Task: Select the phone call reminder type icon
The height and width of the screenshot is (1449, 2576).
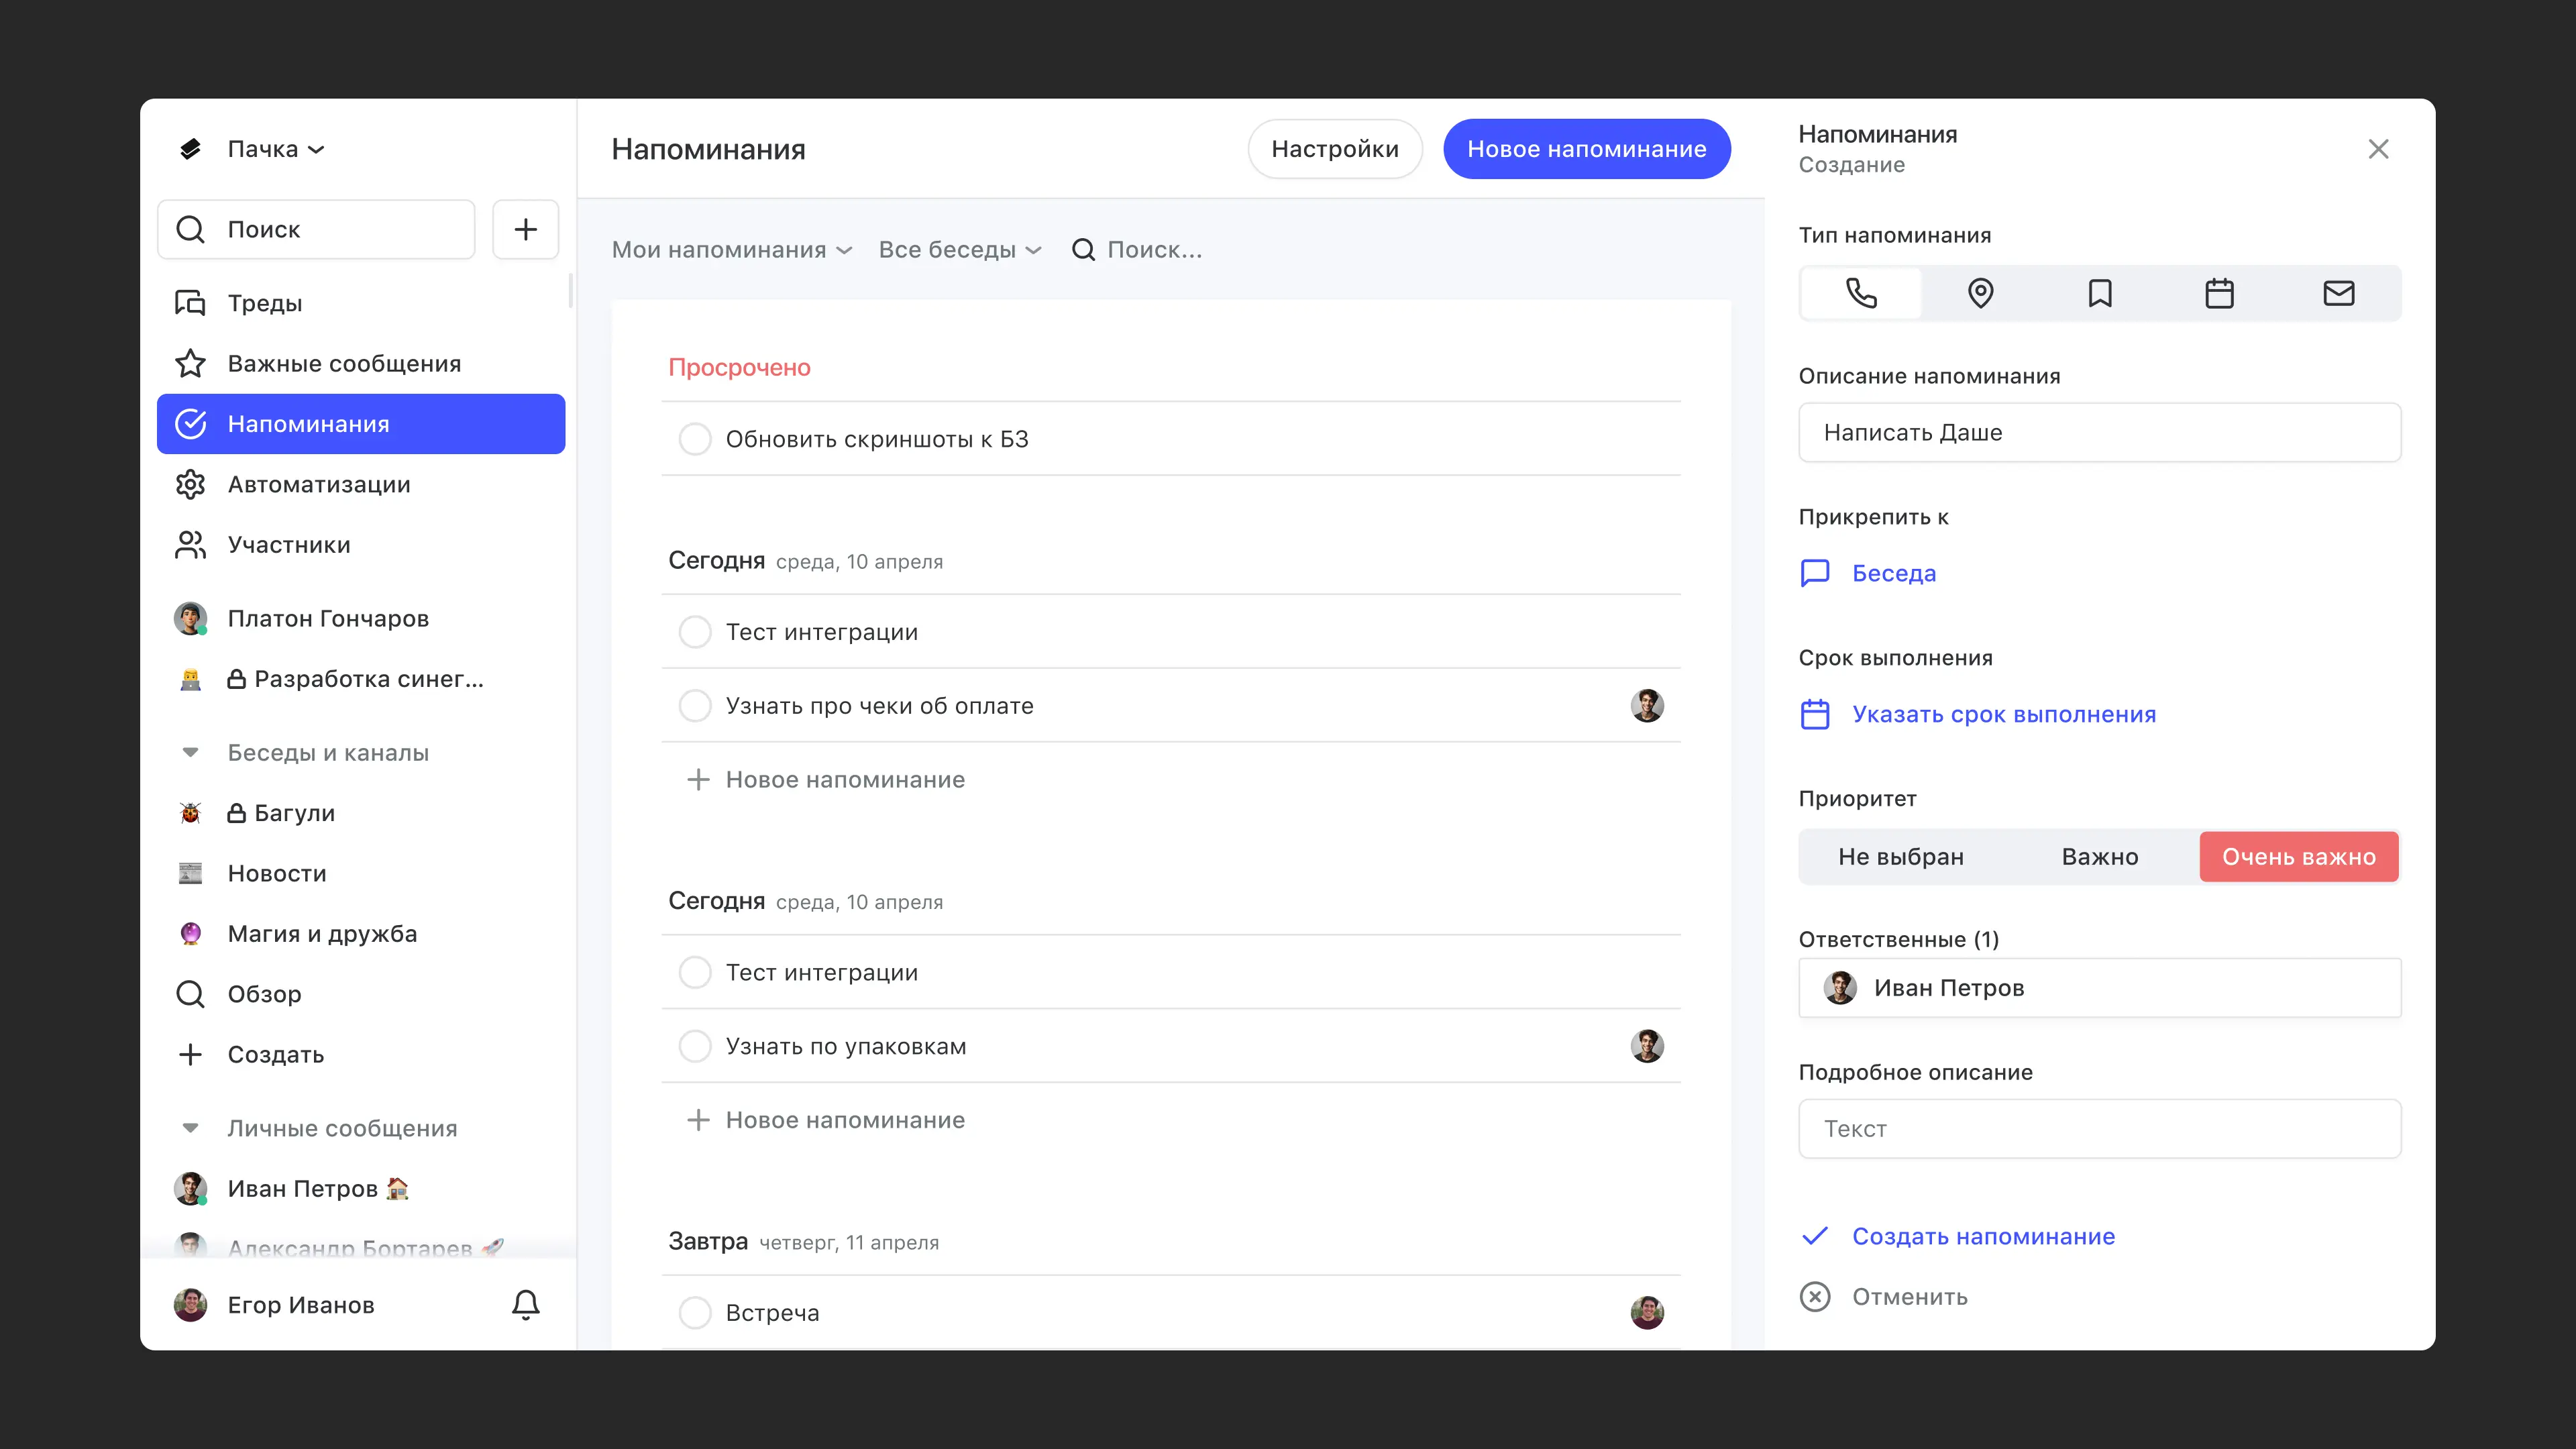Action: (1860, 293)
